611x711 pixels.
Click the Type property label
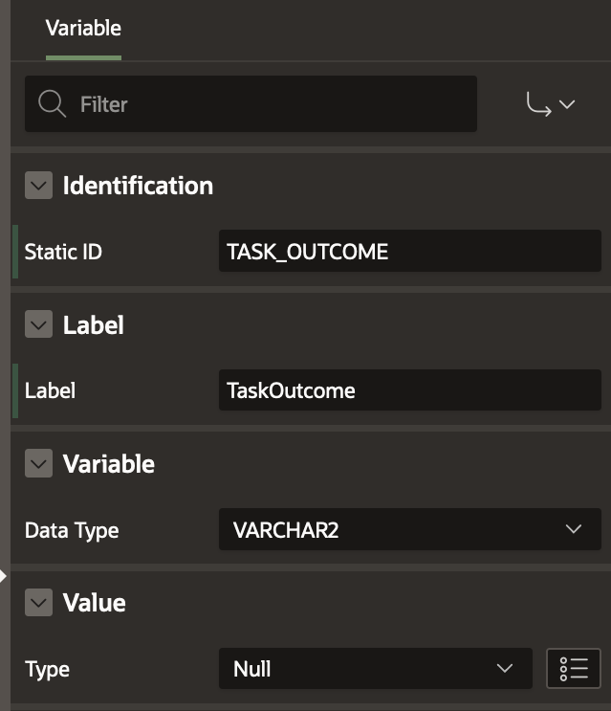pos(47,668)
